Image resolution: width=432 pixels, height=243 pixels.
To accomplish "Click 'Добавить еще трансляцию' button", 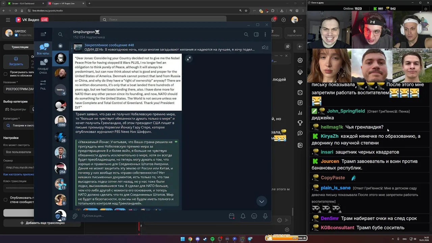I will click(42, 223).
